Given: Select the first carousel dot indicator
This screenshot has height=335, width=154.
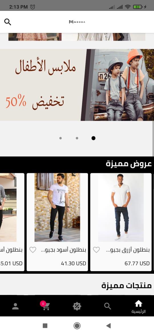Looking at the screenshot, I should [61, 138].
